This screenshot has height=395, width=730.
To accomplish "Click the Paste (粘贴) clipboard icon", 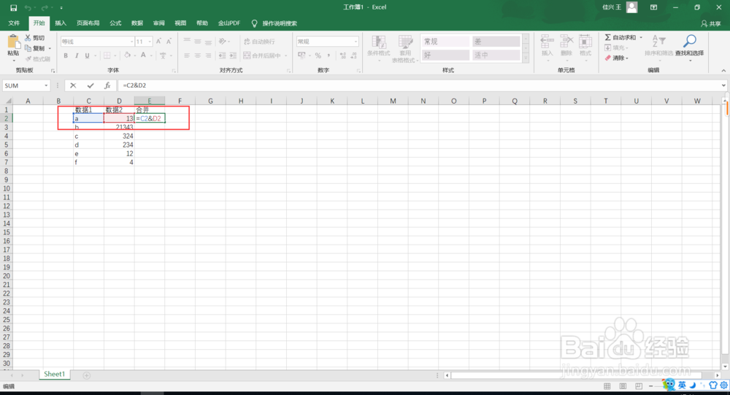I will pos(13,42).
